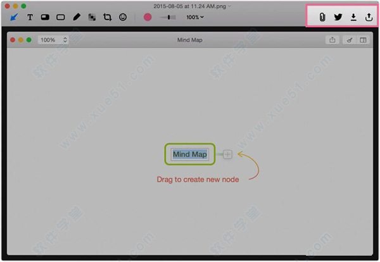
Task: Adjust the line thickness slider
Action: point(168,17)
